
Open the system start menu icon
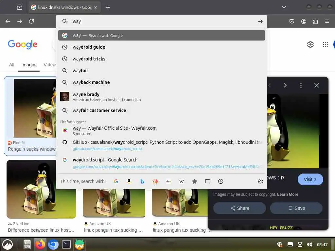pyautogui.click(x=8, y=244)
